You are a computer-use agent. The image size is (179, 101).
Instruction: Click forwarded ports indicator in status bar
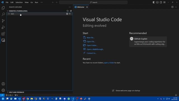pos(16,95)
